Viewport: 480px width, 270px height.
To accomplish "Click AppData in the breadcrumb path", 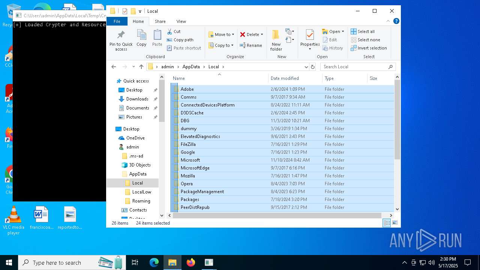I will point(191,67).
